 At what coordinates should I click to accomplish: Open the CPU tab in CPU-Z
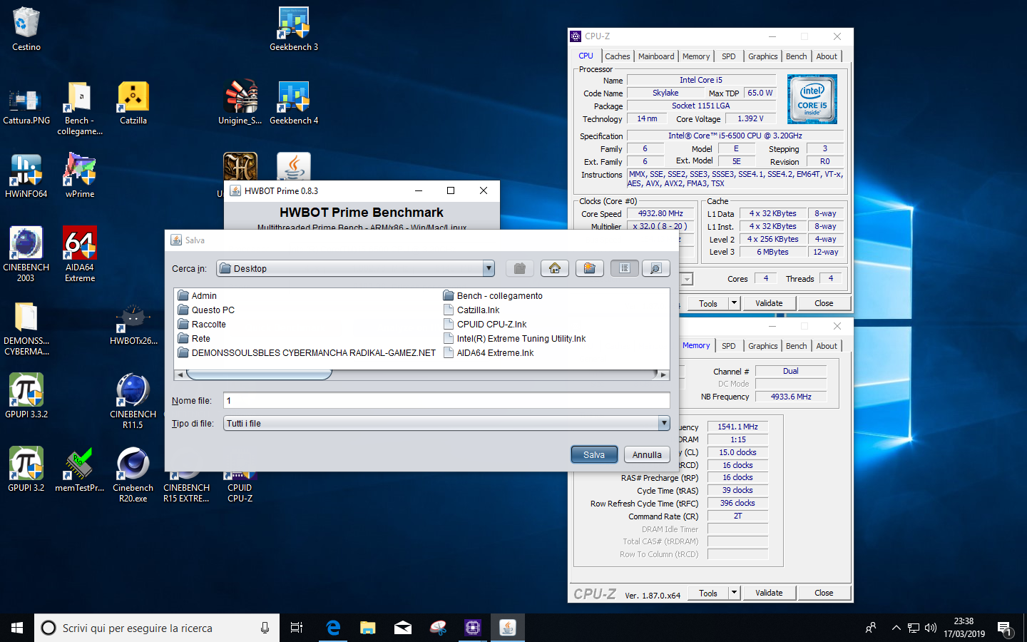click(586, 56)
